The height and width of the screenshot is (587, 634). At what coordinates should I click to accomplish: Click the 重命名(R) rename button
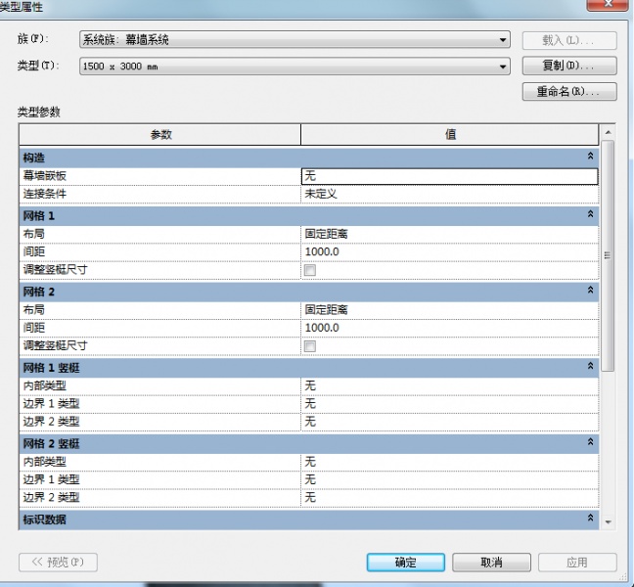pyautogui.click(x=569, y=91)
